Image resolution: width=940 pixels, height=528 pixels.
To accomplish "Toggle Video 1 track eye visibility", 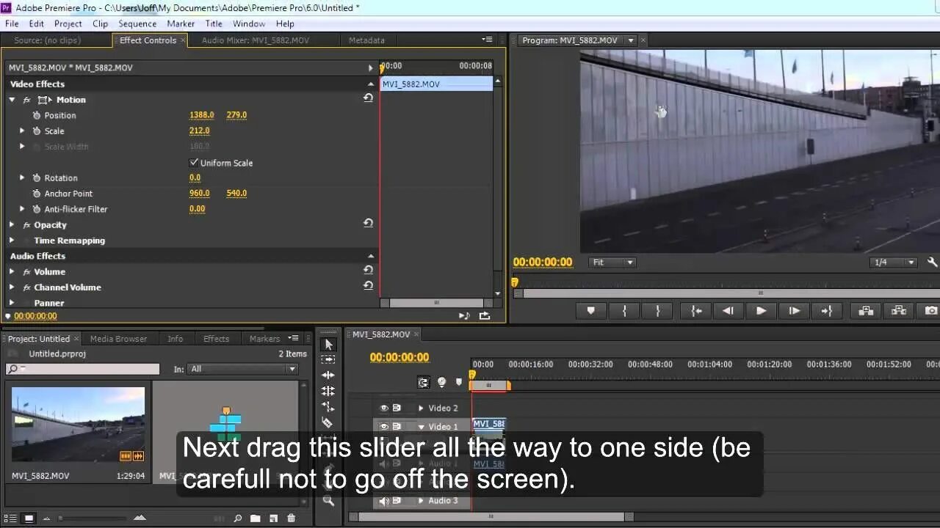I will click(x=383, y=427).
